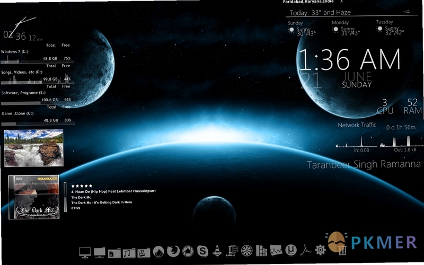Open the Documents folder dock icon
Image resolution: width=424 pixels, height=265 pixels.
pyautogui.click(x=114, y=253)
